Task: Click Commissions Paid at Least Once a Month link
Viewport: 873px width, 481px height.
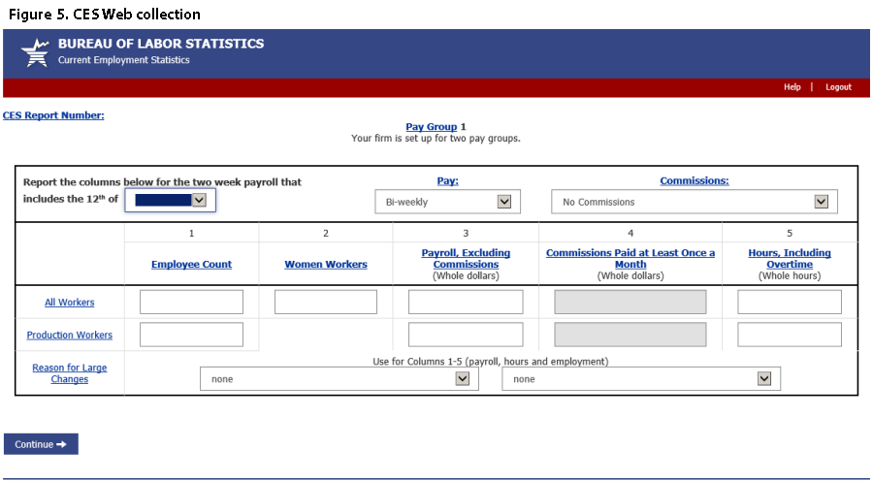Action: click(630, 258)
